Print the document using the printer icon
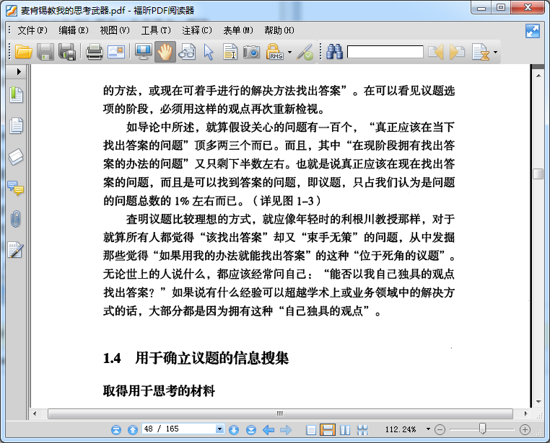The image size is (550, 443). pyautogui.click(x=95, y=52)
